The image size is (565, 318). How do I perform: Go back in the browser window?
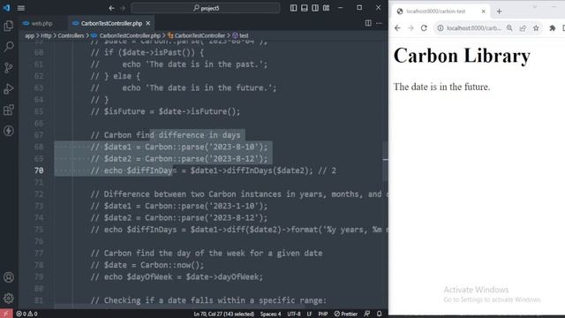[397, 27]
